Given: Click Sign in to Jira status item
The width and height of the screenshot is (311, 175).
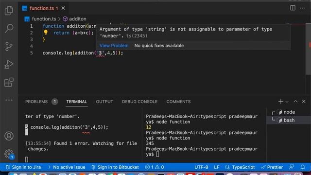Looking at the screenshot, I should point(23,167).
